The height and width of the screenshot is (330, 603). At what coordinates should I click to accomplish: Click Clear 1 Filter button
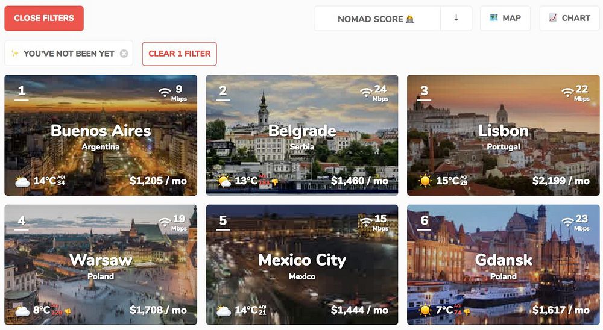coord(179,54)
